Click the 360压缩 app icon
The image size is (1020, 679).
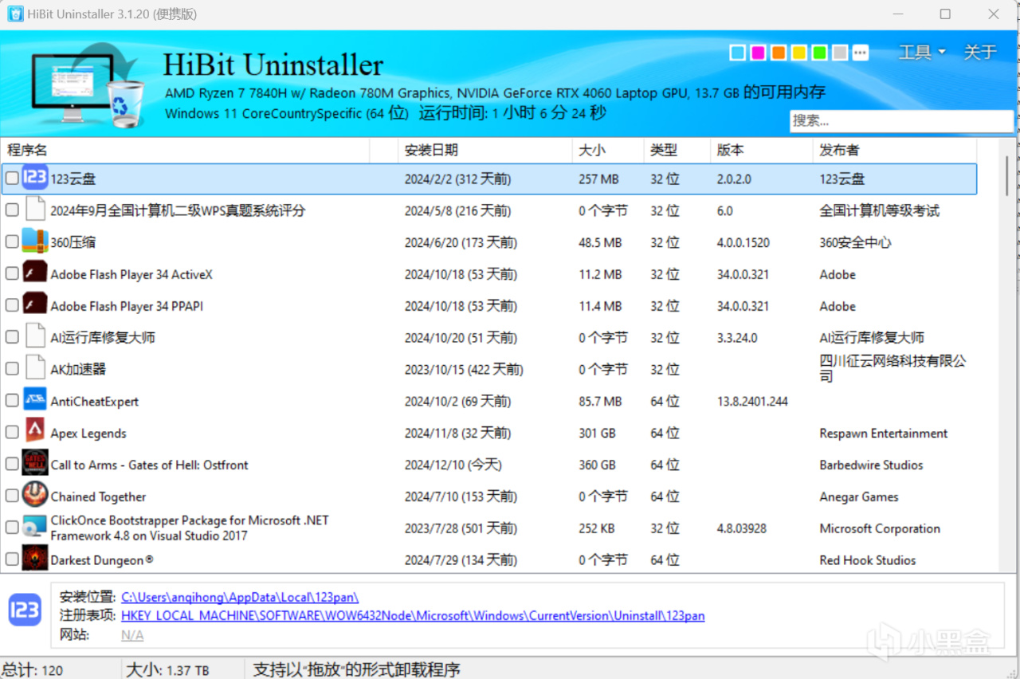(35, 241)
